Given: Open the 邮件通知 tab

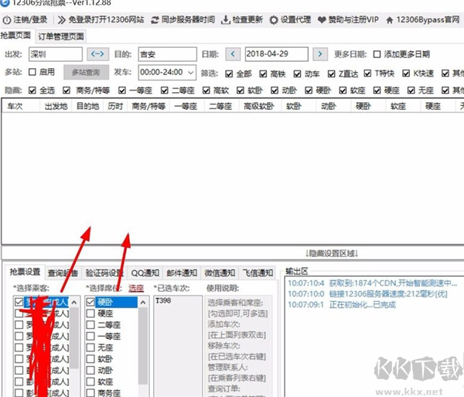Looking at the screenshot, I should pos(182,272).
